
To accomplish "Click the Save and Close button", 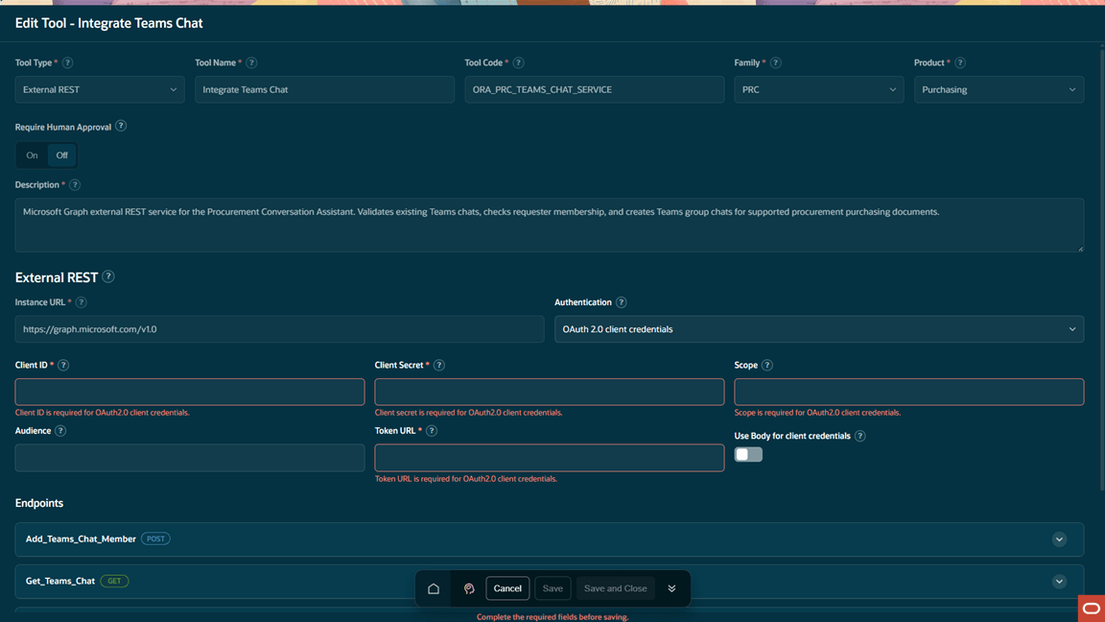I will [615, 588].
